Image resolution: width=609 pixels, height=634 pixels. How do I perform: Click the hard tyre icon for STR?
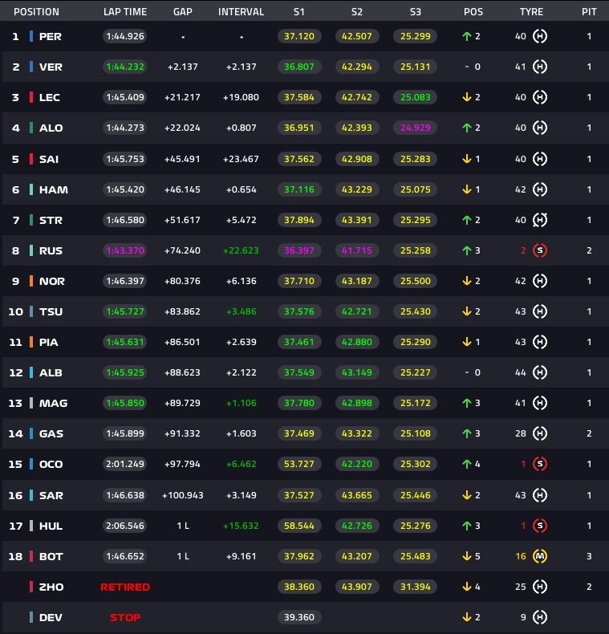pyautogui.click(x=540, y=220)
